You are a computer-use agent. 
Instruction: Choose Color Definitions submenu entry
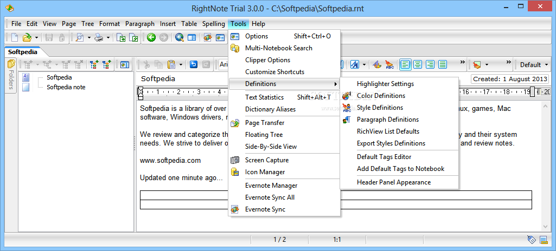pos(399,95)
